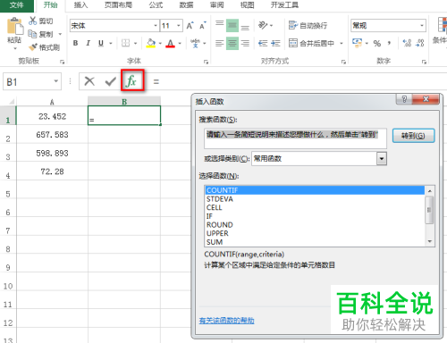This screenshot has width=447, height=343.
Task: Switch to the 公式 Formulas tab
Action: click(x=156, y=5)
